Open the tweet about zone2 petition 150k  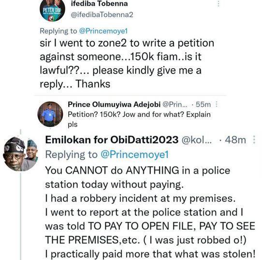point(127,63)
